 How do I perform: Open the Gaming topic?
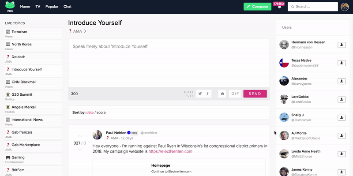pyautogui.click(x=34, y=159)
